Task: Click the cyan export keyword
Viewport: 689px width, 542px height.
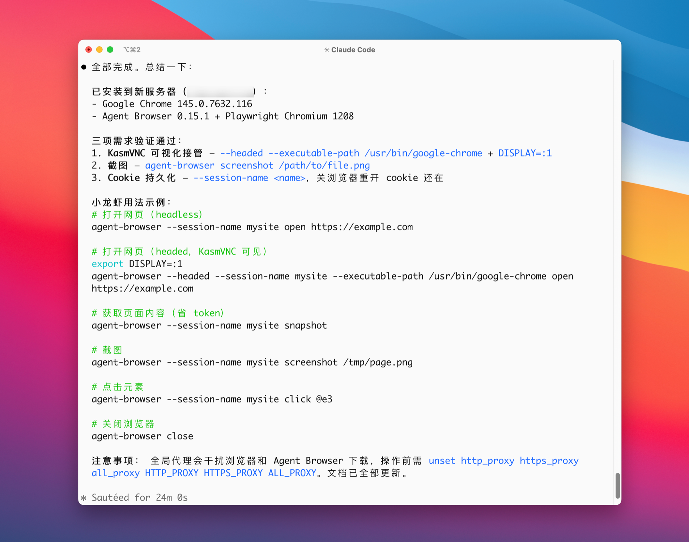Action: (107, 264)
